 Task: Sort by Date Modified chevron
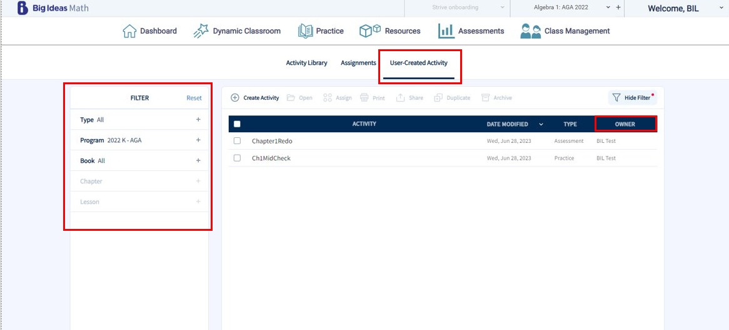tap(541, 124)
